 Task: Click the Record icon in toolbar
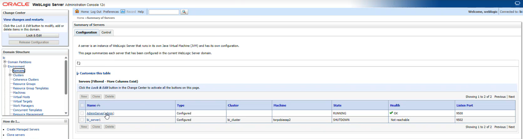point(123,12)
